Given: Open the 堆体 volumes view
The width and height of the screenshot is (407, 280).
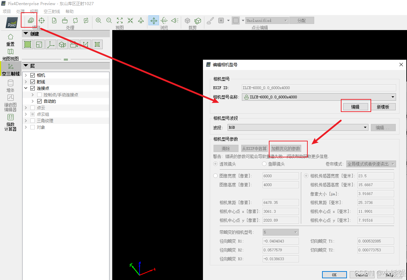Looking at the screenshot, I should 10,86.
